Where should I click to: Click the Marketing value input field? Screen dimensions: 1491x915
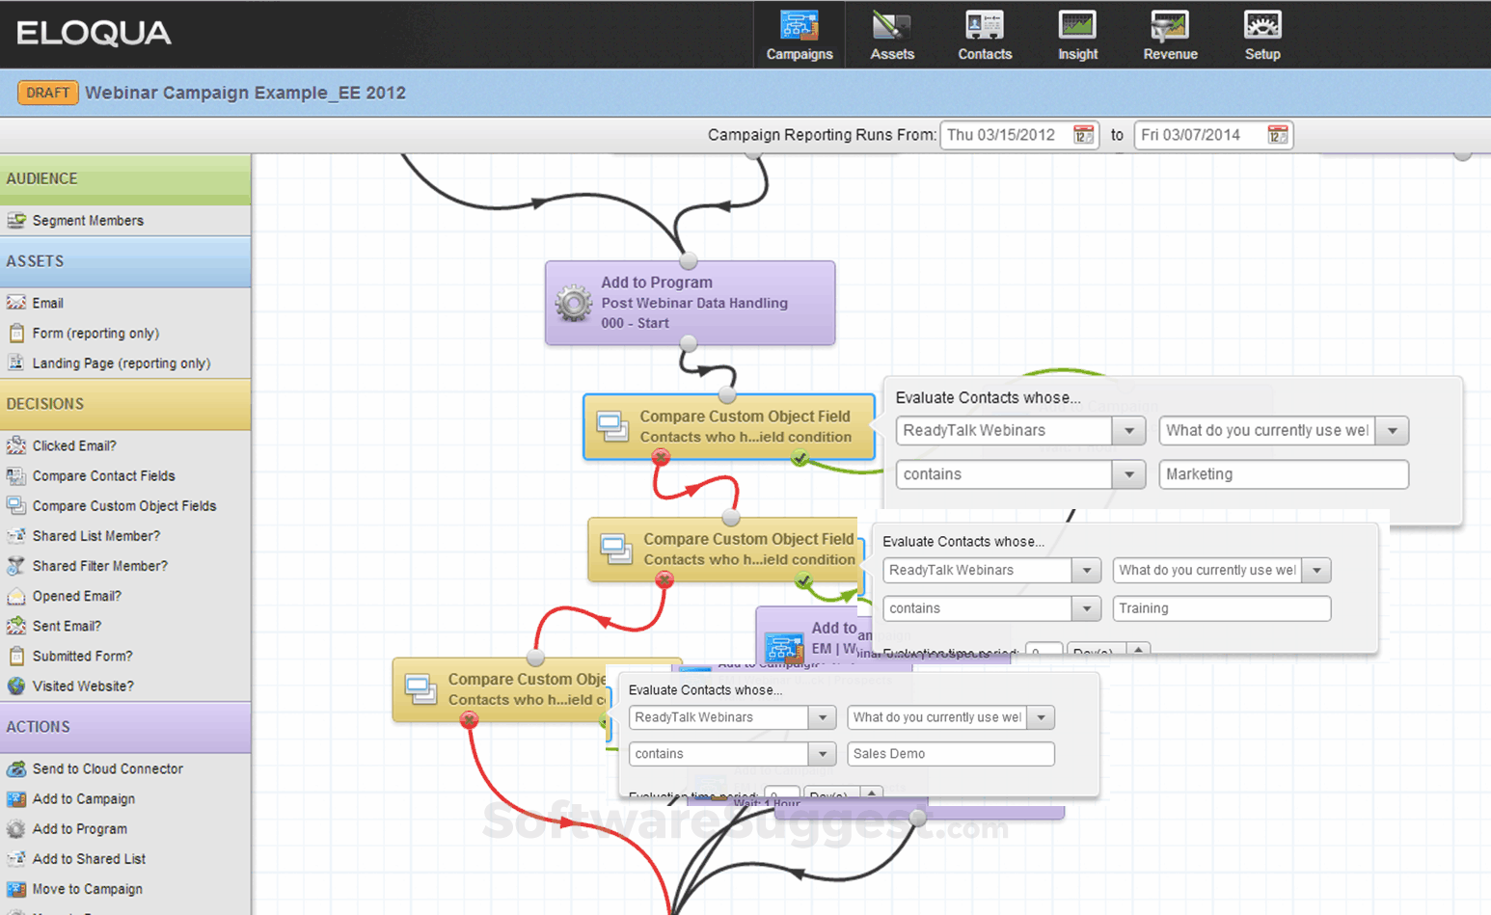pyautogui.click(x=1283, y=474)
